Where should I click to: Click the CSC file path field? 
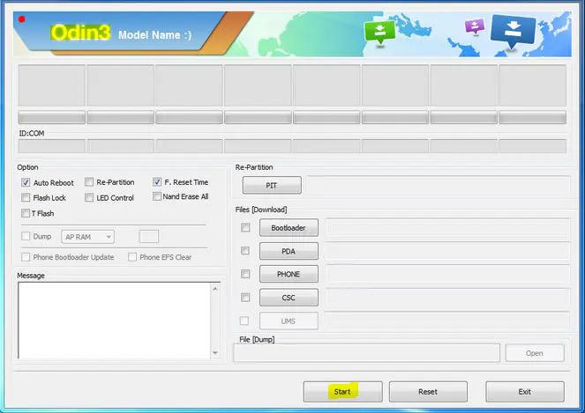point(447,297)
